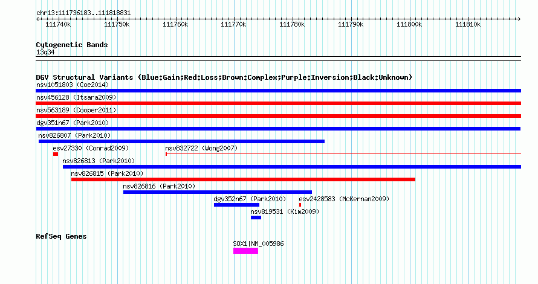Click the nsv819531 (Kim2009) label
Screen dimensions: 538x284
pyautogui.click(x=285, y=211)
